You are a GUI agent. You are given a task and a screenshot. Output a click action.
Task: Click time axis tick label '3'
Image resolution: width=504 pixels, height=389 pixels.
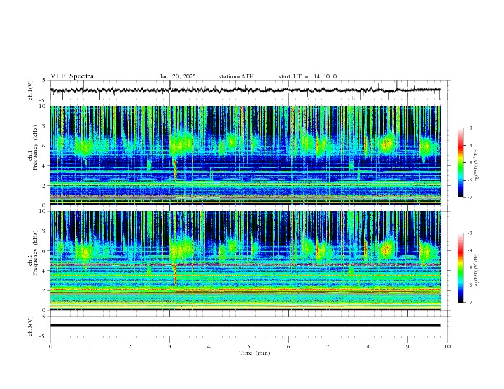[x=169, y=346]
